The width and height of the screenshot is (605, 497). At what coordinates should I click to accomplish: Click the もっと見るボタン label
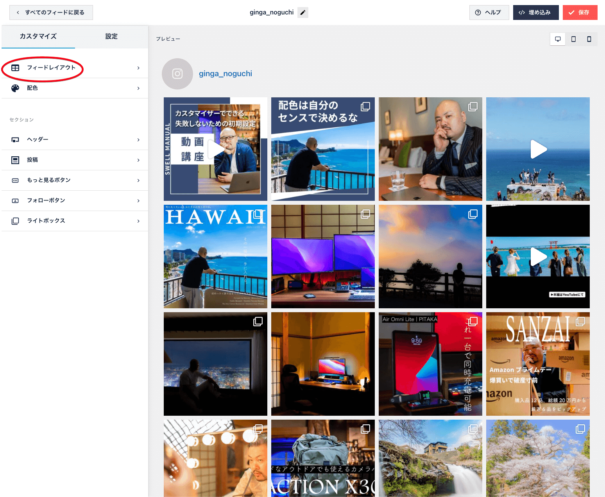49,181
